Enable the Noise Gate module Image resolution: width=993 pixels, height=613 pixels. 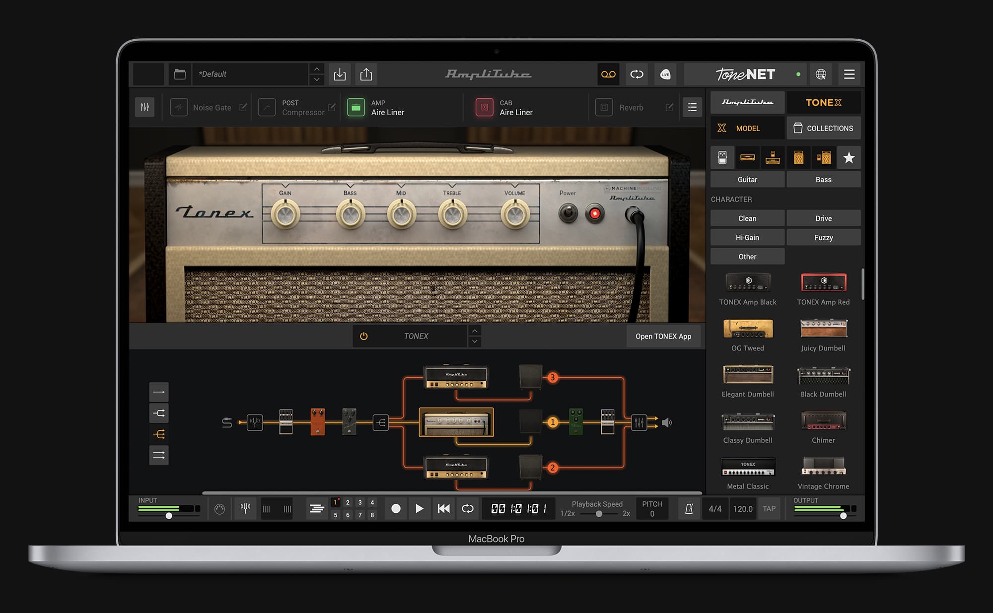tap(179, 107)
